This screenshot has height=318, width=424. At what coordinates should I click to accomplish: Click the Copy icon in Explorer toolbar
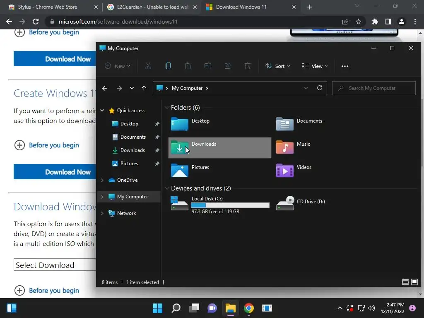[x=168, y=66]
